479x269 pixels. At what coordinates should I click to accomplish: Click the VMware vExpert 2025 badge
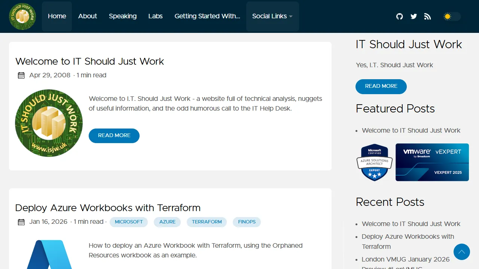(432, 162)
